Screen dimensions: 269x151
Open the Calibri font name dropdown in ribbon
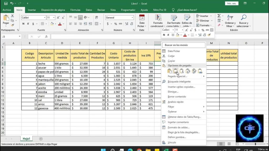pyautogui.click(x=44, y=18)
